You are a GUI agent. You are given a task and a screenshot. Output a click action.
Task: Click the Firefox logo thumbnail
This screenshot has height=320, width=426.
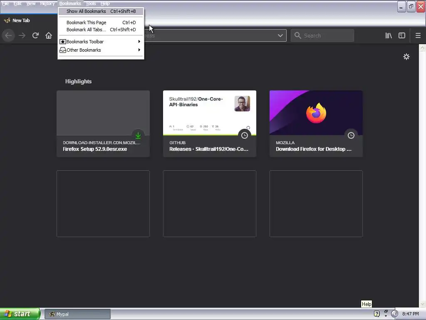[x=316, y=112]
